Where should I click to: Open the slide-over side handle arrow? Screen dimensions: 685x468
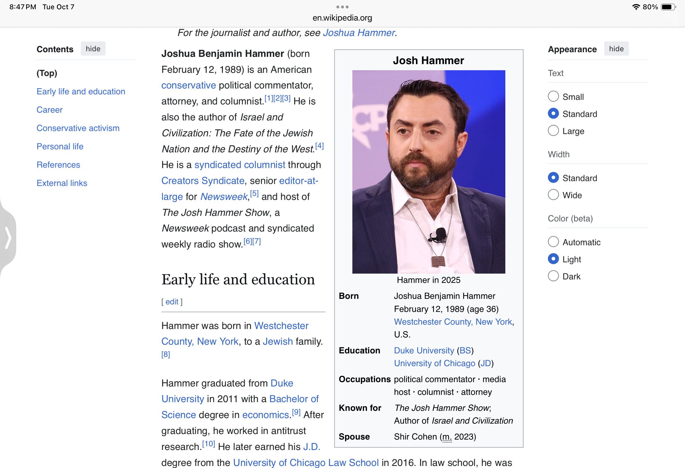click(8, 238)
